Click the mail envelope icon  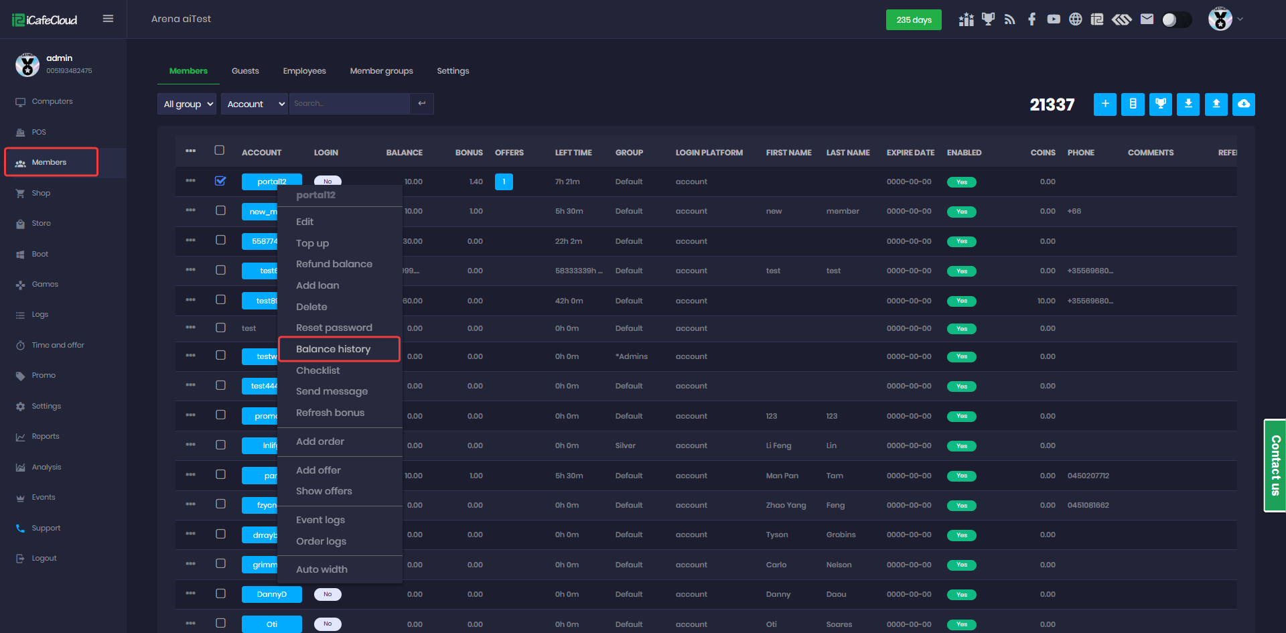click(1147, 19)
